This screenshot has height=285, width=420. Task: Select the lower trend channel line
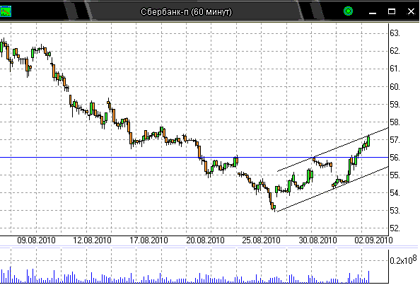(332, 189)
